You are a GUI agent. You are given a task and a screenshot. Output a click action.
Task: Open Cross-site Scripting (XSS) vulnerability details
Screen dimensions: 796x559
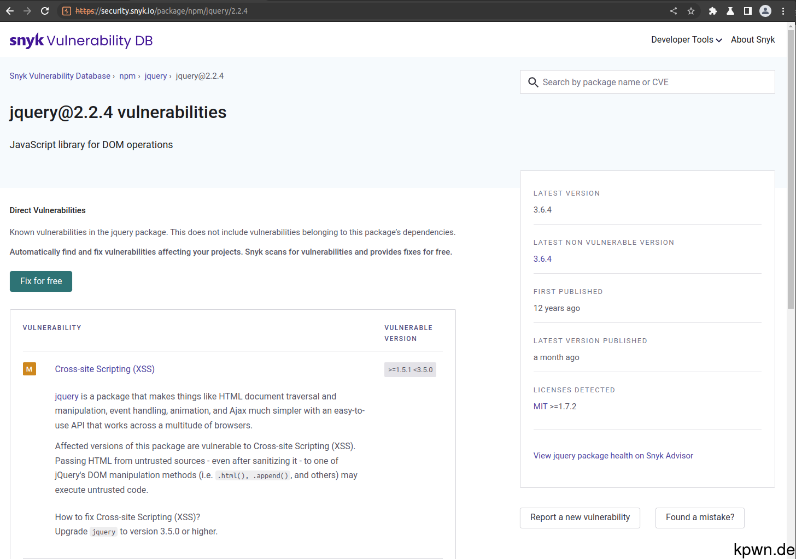pyautogui.click(x=104, y=369)
